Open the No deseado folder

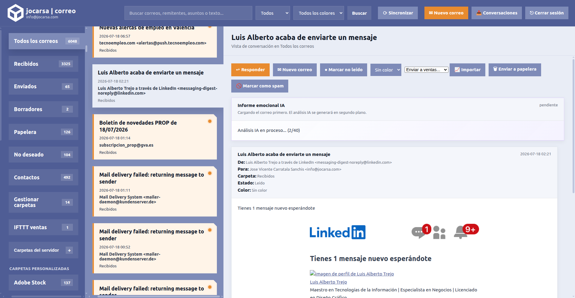pos(43,155)
